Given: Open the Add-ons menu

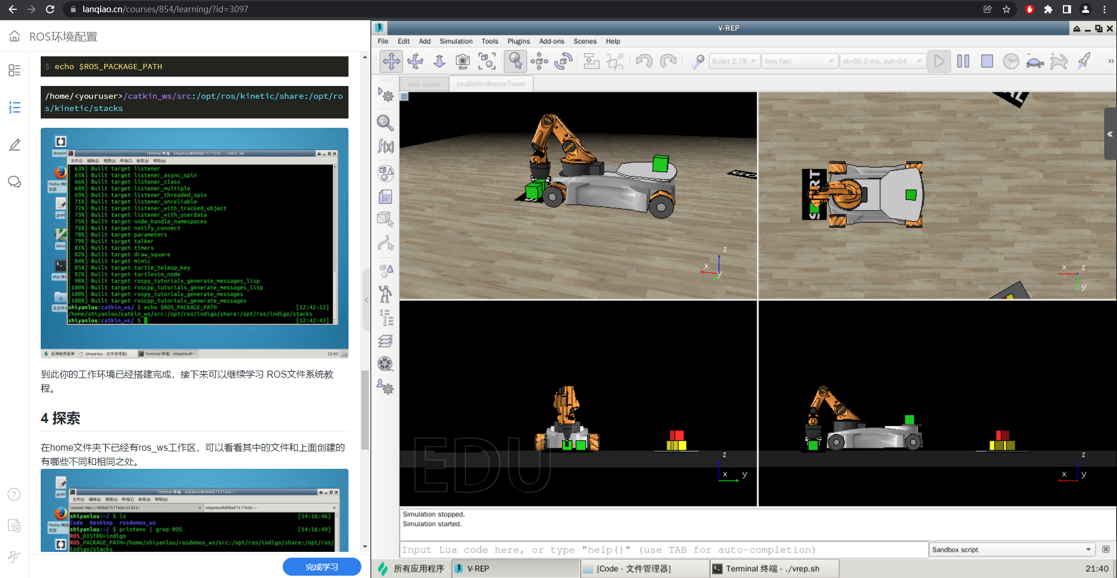Looking at the screenshot, I should (552, 41).
